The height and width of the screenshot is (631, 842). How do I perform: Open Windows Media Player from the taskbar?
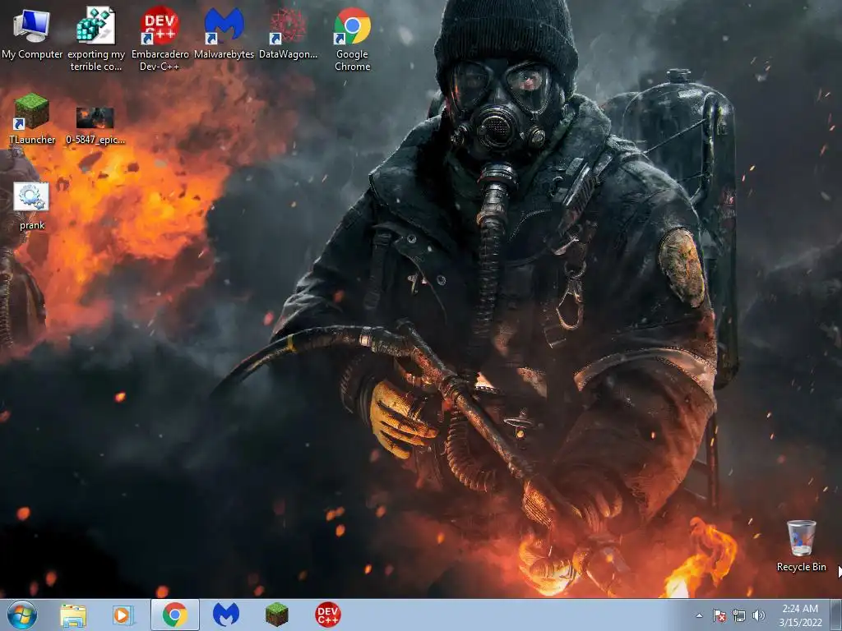[x=123, y=615]
